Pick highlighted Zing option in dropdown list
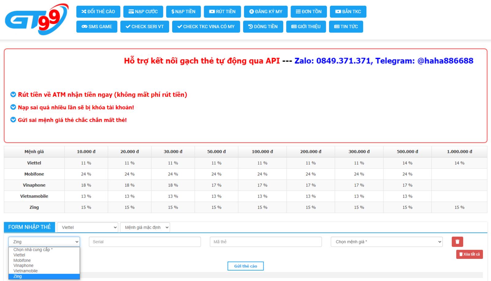This screenshot has height=281, width=491. [x=44, y=276]
